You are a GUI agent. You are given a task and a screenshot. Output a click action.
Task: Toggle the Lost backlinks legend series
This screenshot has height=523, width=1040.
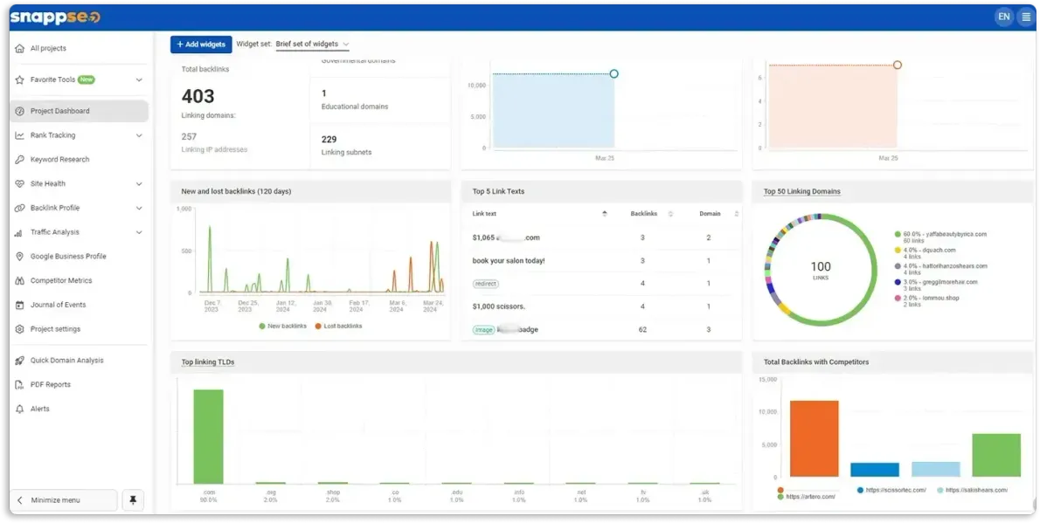coord(338,327)
